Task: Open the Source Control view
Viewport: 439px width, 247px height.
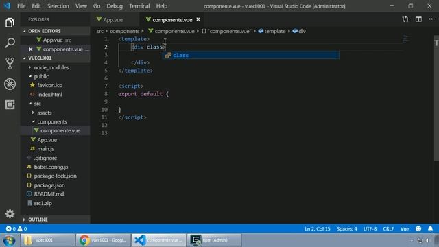Action: click(10, 64)
